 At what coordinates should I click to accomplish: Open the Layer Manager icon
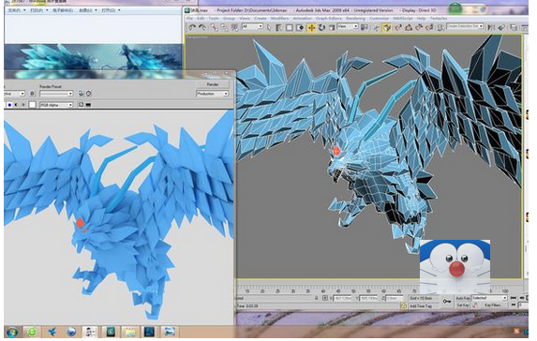[x=514, y=27]
